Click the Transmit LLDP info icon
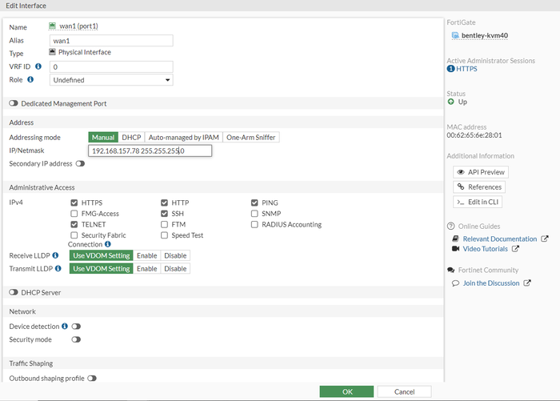The height and width of the screenshot is (401, 560). (x=56, y=269)
